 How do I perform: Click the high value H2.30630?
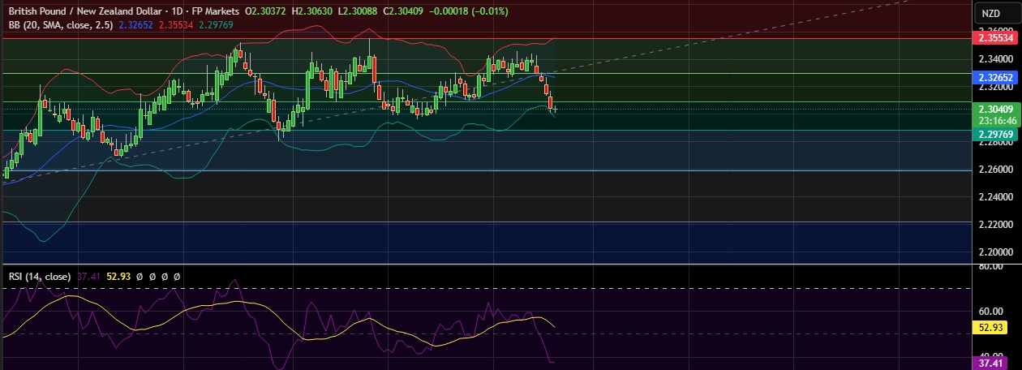(x=312, y=11)
